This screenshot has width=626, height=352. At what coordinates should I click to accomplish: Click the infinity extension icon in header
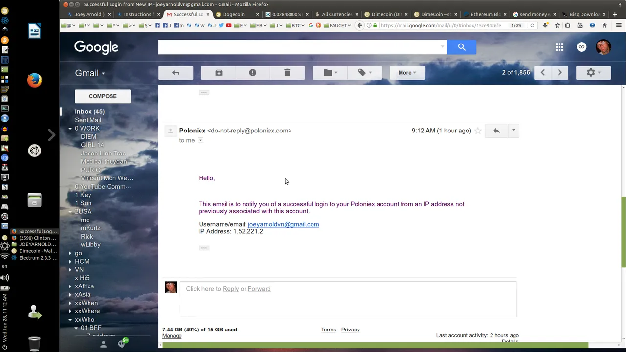coord(581,47)
